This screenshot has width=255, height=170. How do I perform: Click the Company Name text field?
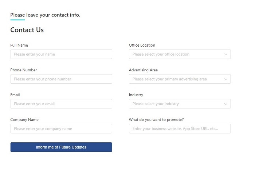(x=61, y=129)
